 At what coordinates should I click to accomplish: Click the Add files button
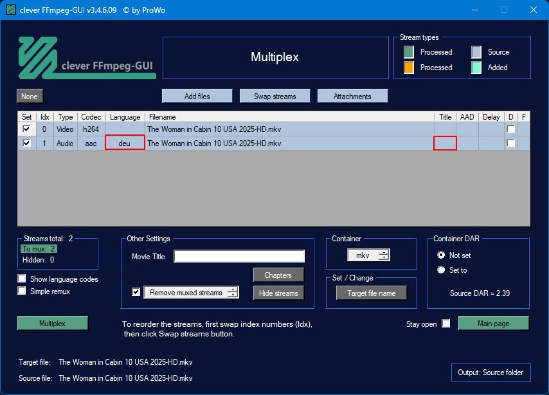(197, 96)
